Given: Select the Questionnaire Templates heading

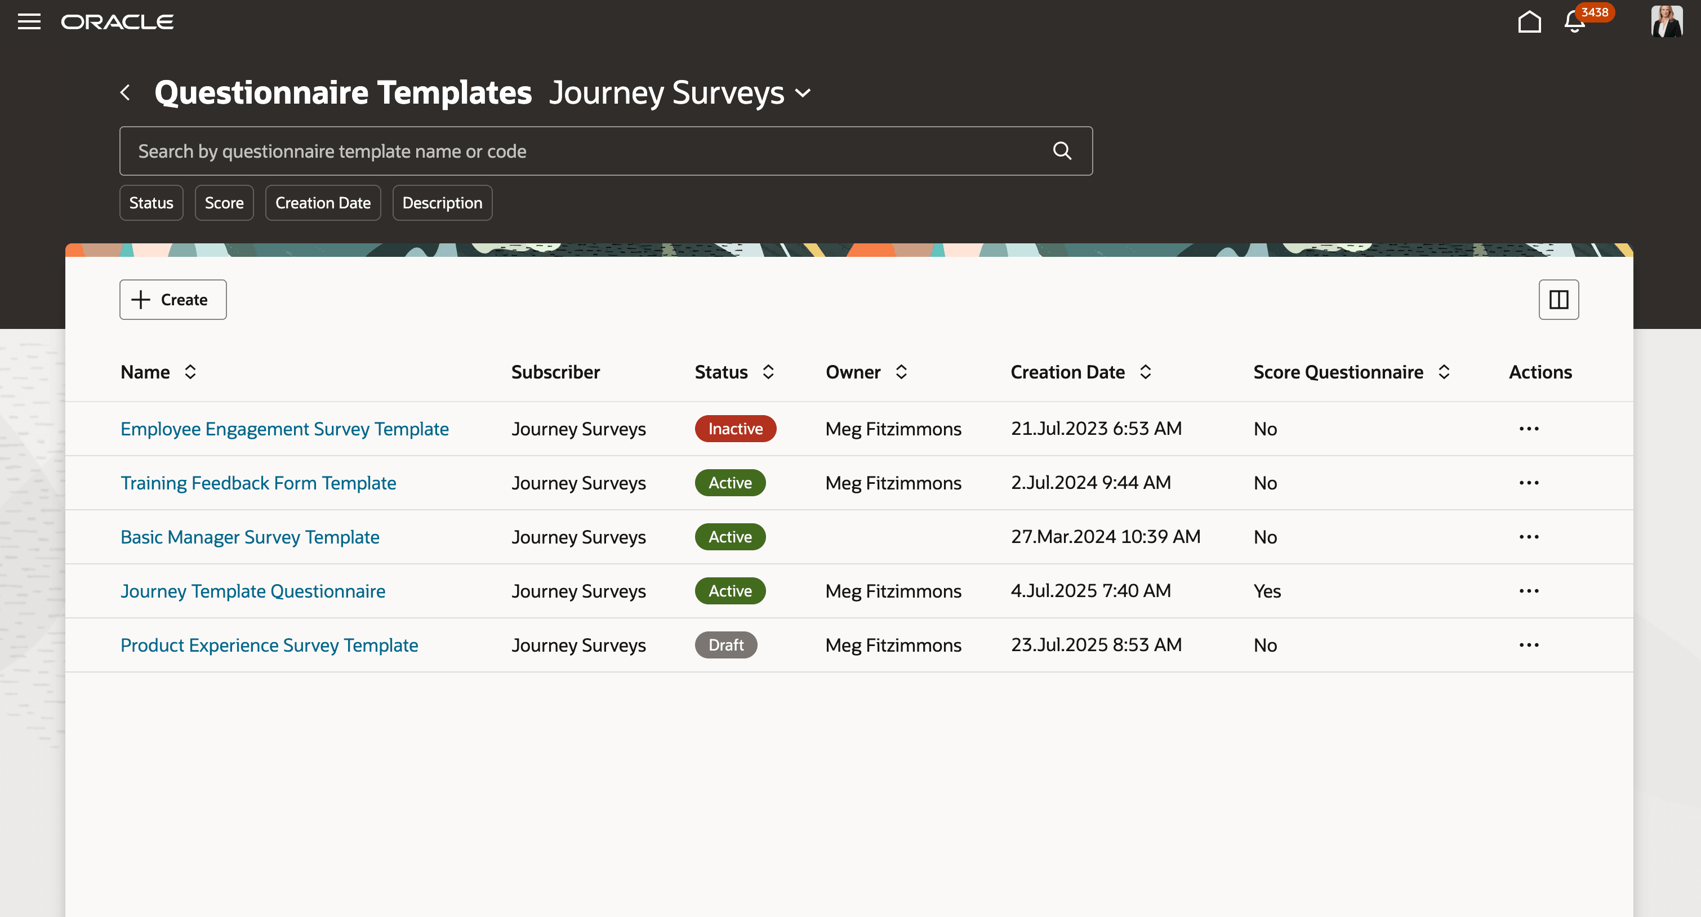Looking at the screenshot, I should coord(342,92).
